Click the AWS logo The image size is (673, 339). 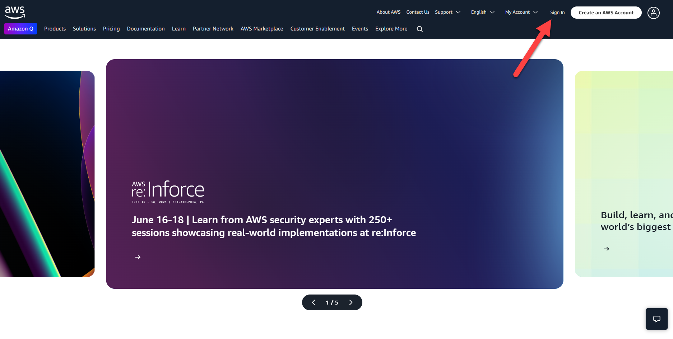pos(15,12)
